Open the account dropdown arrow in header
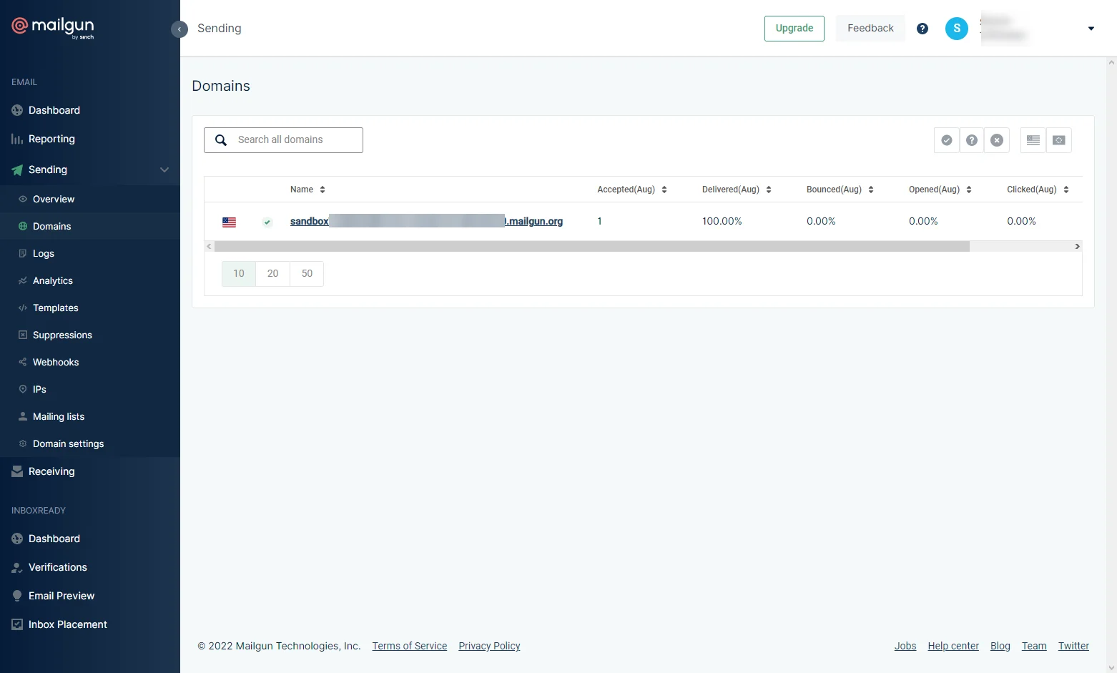1117x673 pixels. 1091,29
